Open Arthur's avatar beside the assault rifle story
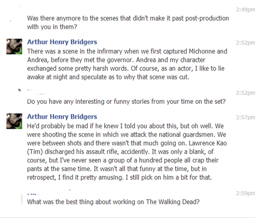The image size is (255, 218). 14,121
